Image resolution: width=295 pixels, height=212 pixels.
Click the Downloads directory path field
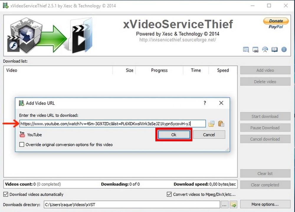point(132,204)
